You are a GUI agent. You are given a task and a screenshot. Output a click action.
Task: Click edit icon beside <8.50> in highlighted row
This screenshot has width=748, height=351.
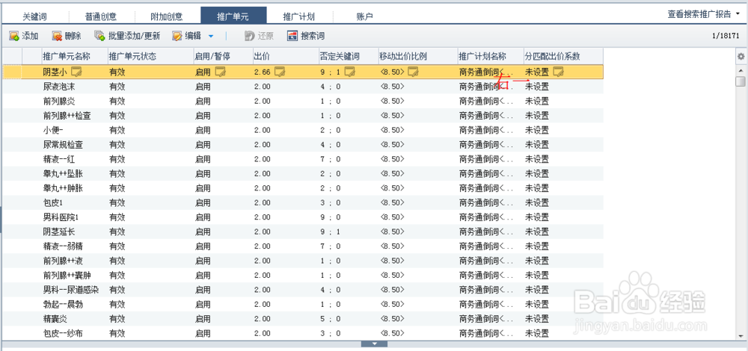click(413, 72)
